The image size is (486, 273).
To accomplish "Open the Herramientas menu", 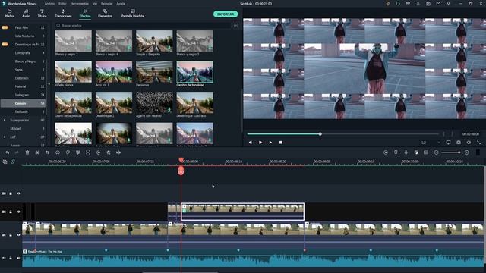I will [x=79, y=4].
